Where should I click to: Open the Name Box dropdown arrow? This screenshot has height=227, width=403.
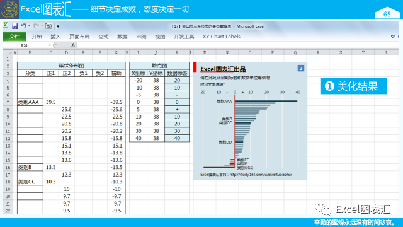50,45
